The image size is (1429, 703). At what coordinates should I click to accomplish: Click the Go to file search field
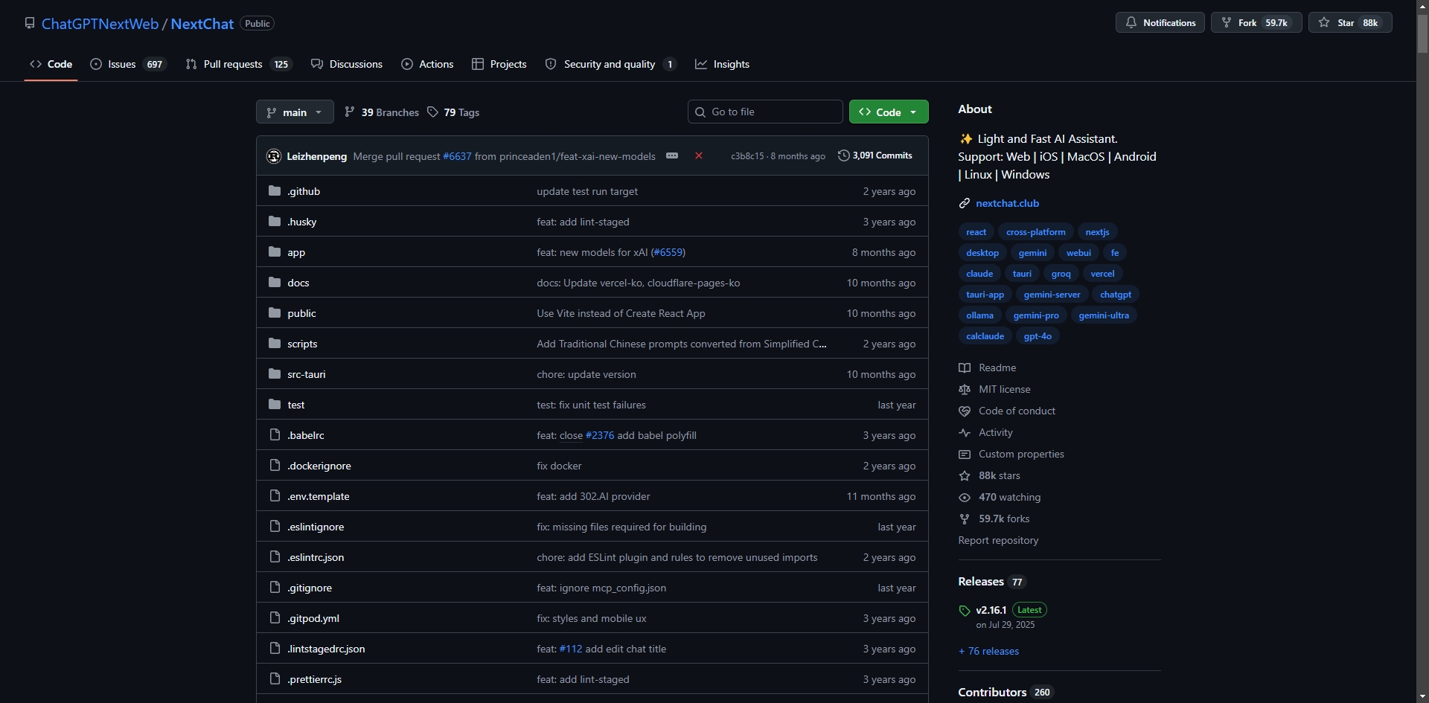pos(765,112)
